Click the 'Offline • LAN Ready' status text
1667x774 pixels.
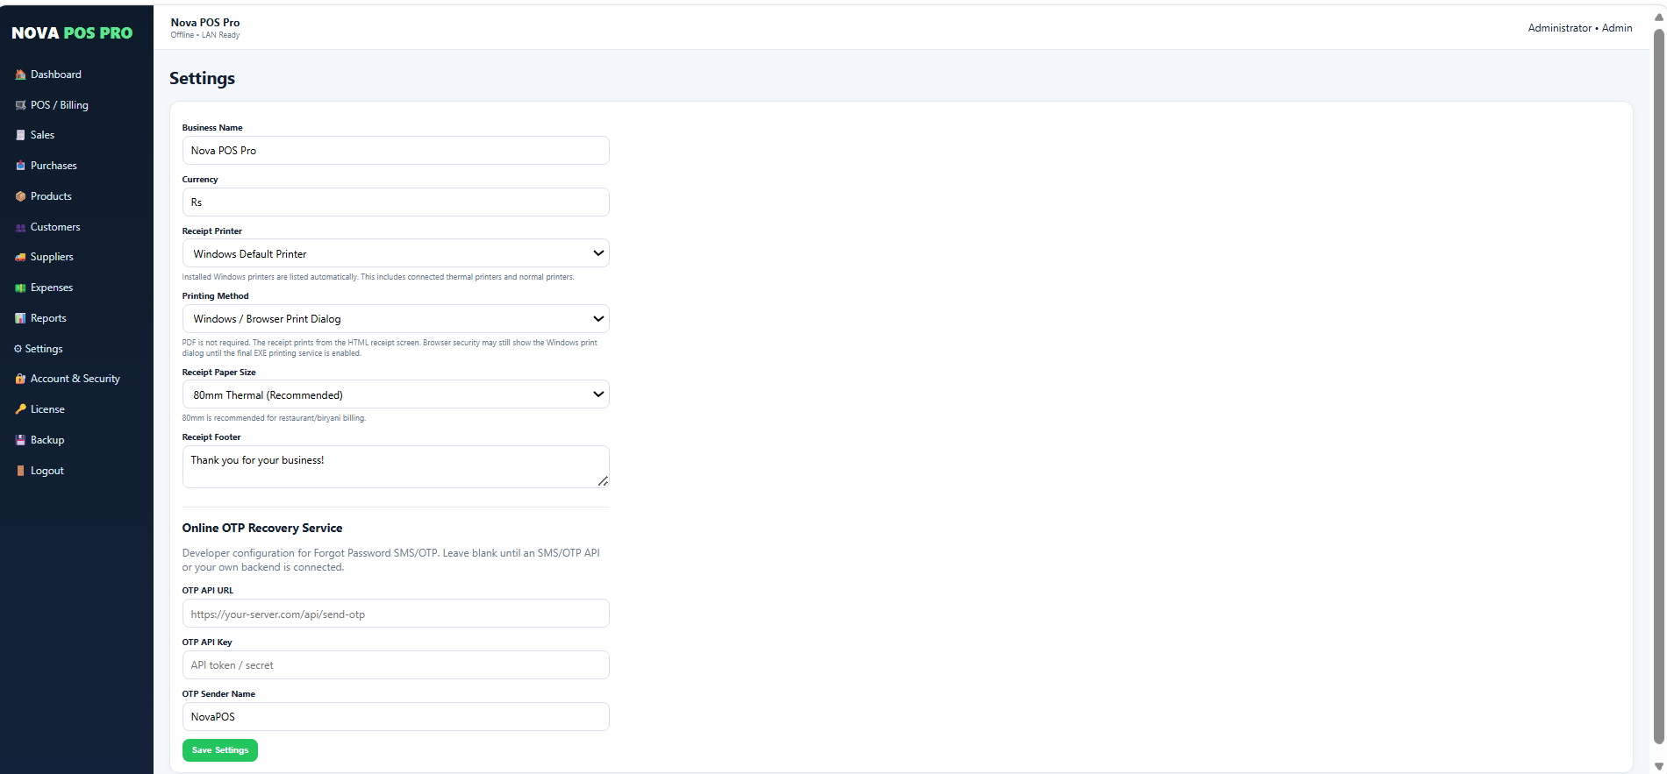[x=205, y=35]
